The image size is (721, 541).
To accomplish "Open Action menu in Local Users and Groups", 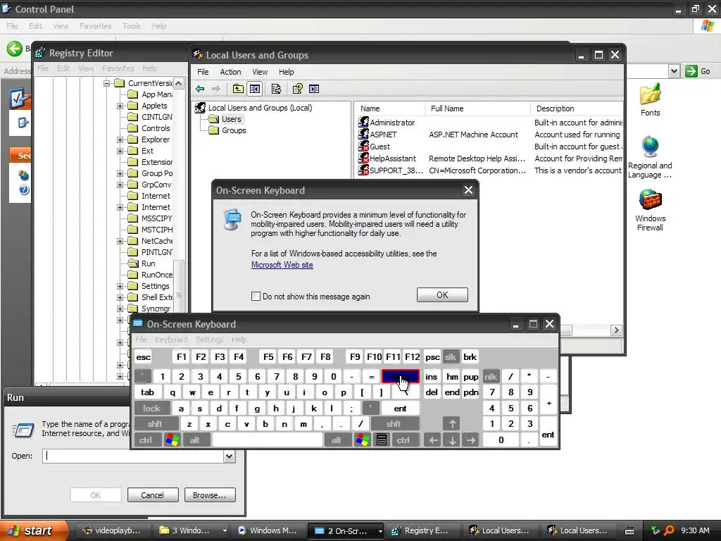I will [230, 72].
